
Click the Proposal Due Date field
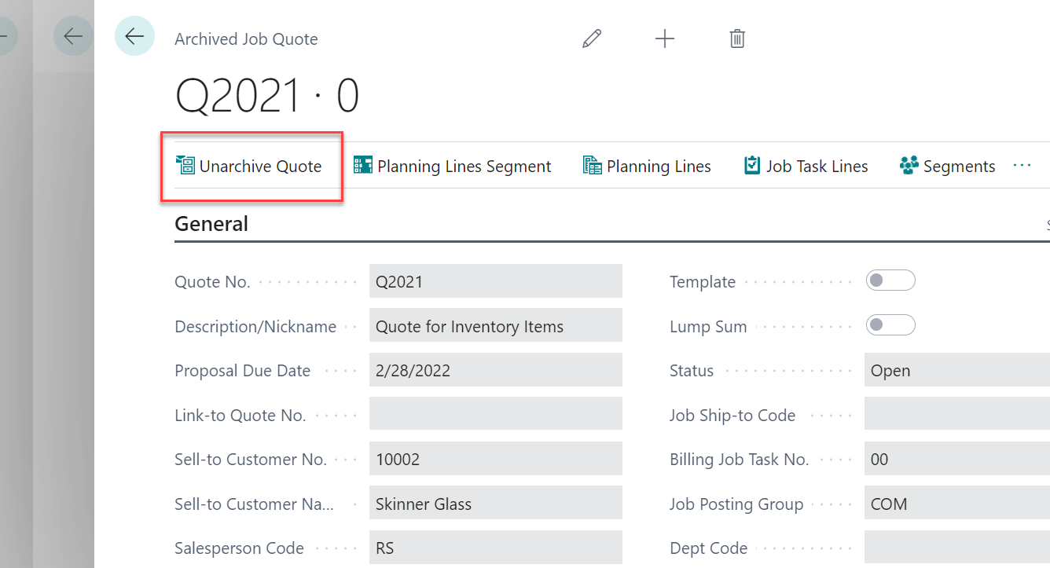pos(495,371)
